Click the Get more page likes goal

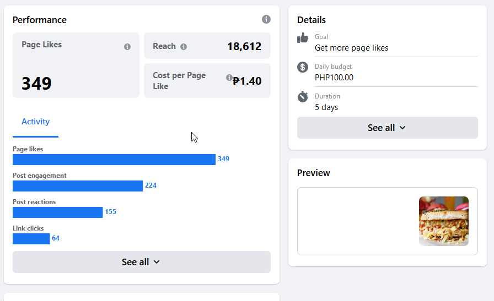pyautogui.click(x=351, y=48)
